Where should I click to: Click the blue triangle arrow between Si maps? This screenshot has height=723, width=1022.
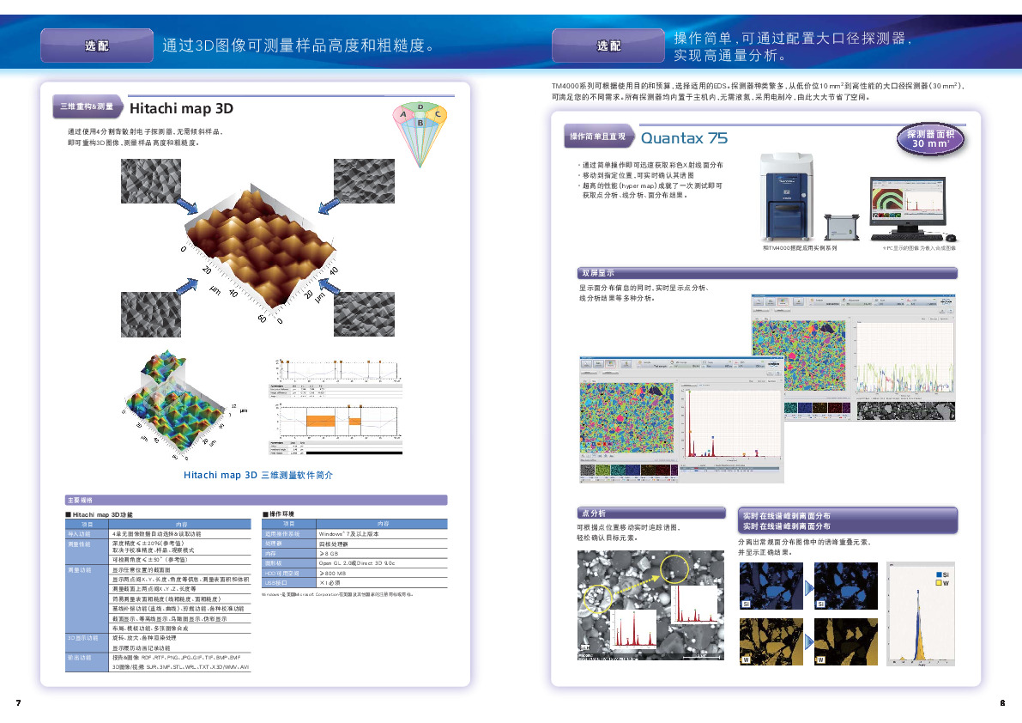(809, 588)
